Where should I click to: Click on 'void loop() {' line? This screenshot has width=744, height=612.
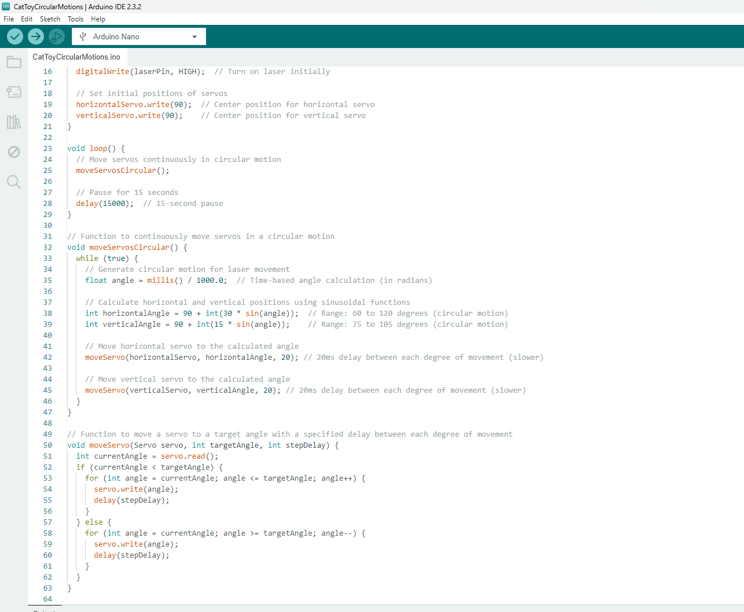click(x=96, y=149)
